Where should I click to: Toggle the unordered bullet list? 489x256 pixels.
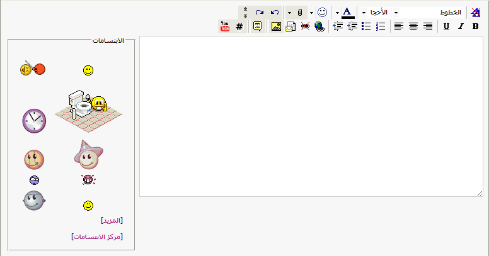pyautogui.click(x=366, y=26)
